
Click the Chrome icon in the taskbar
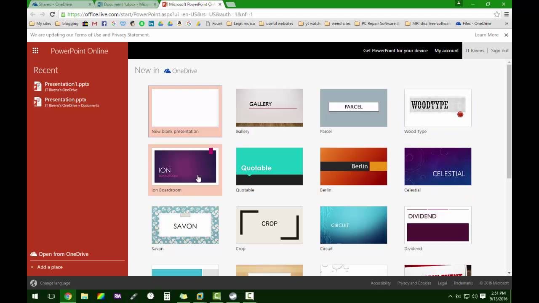click(x=68, y=296)
